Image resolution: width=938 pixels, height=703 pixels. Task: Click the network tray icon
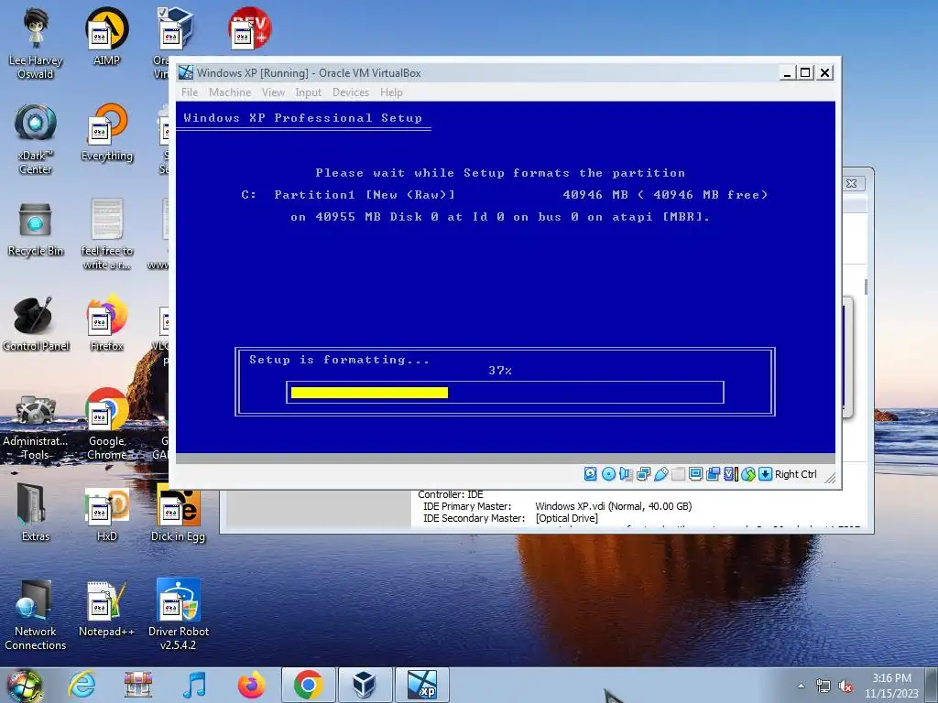(x=823, y=686)
